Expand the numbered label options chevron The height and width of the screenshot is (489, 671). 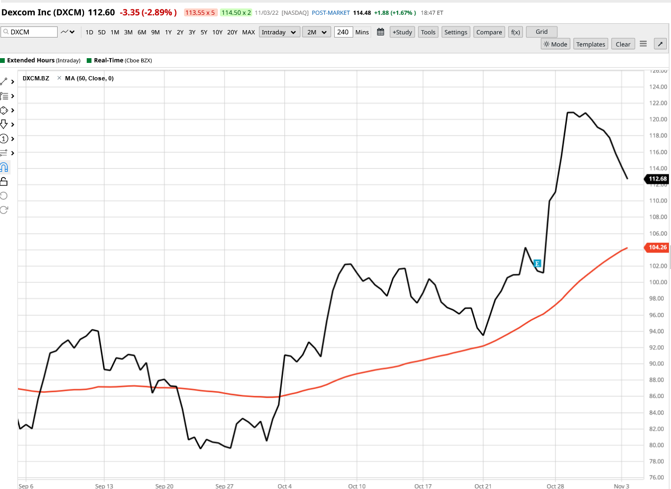13,139
